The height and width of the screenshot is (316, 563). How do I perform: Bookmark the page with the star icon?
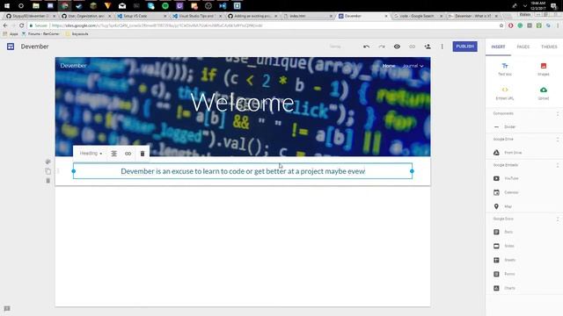pyautogui.click(x=501, y=25)
